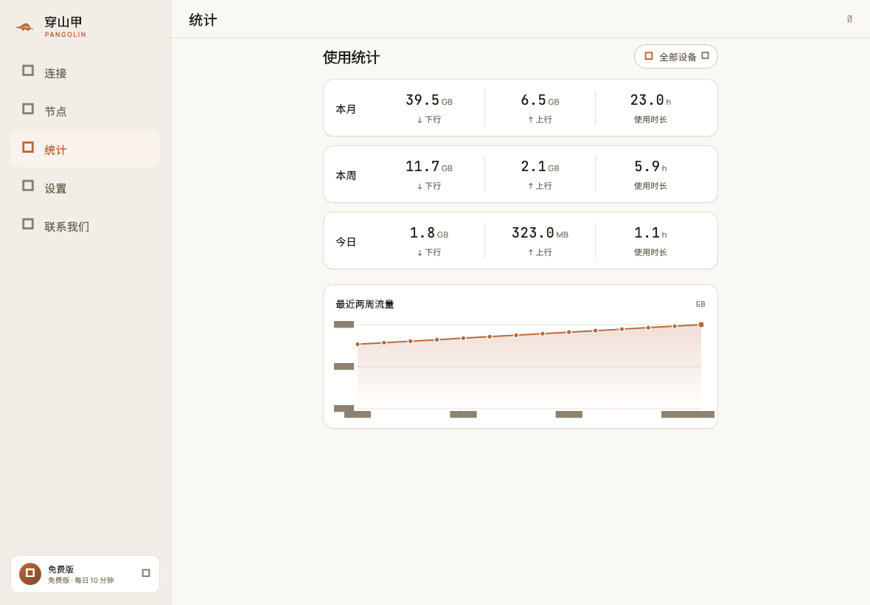Click the 本月 download value 39.5 GB

(x=429, y=100)
